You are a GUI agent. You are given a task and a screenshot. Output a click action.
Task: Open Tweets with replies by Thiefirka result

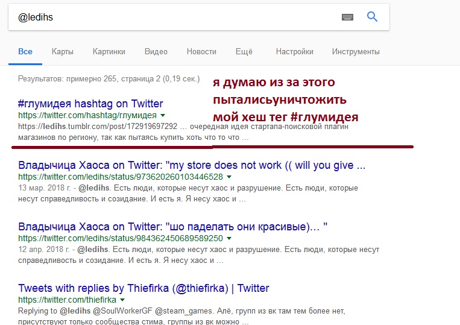point(143,288)
